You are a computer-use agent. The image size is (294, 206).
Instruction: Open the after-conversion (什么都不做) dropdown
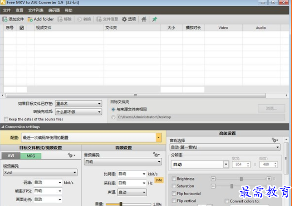79,112
